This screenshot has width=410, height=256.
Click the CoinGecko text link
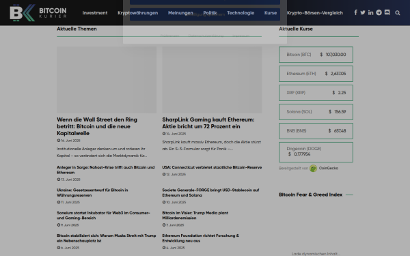[329, 168]
